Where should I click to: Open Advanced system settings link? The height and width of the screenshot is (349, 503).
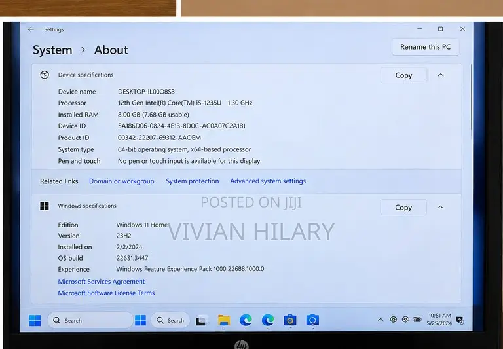coord(268,181)
